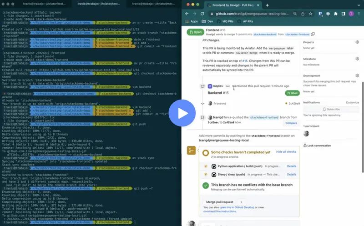
Task: Go back in Chrome browser history
Action: 187,14
